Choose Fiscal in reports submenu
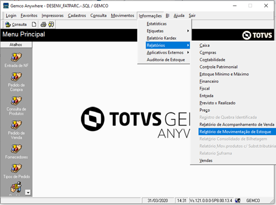The image size is (276, 205). (x=204, y=89)
